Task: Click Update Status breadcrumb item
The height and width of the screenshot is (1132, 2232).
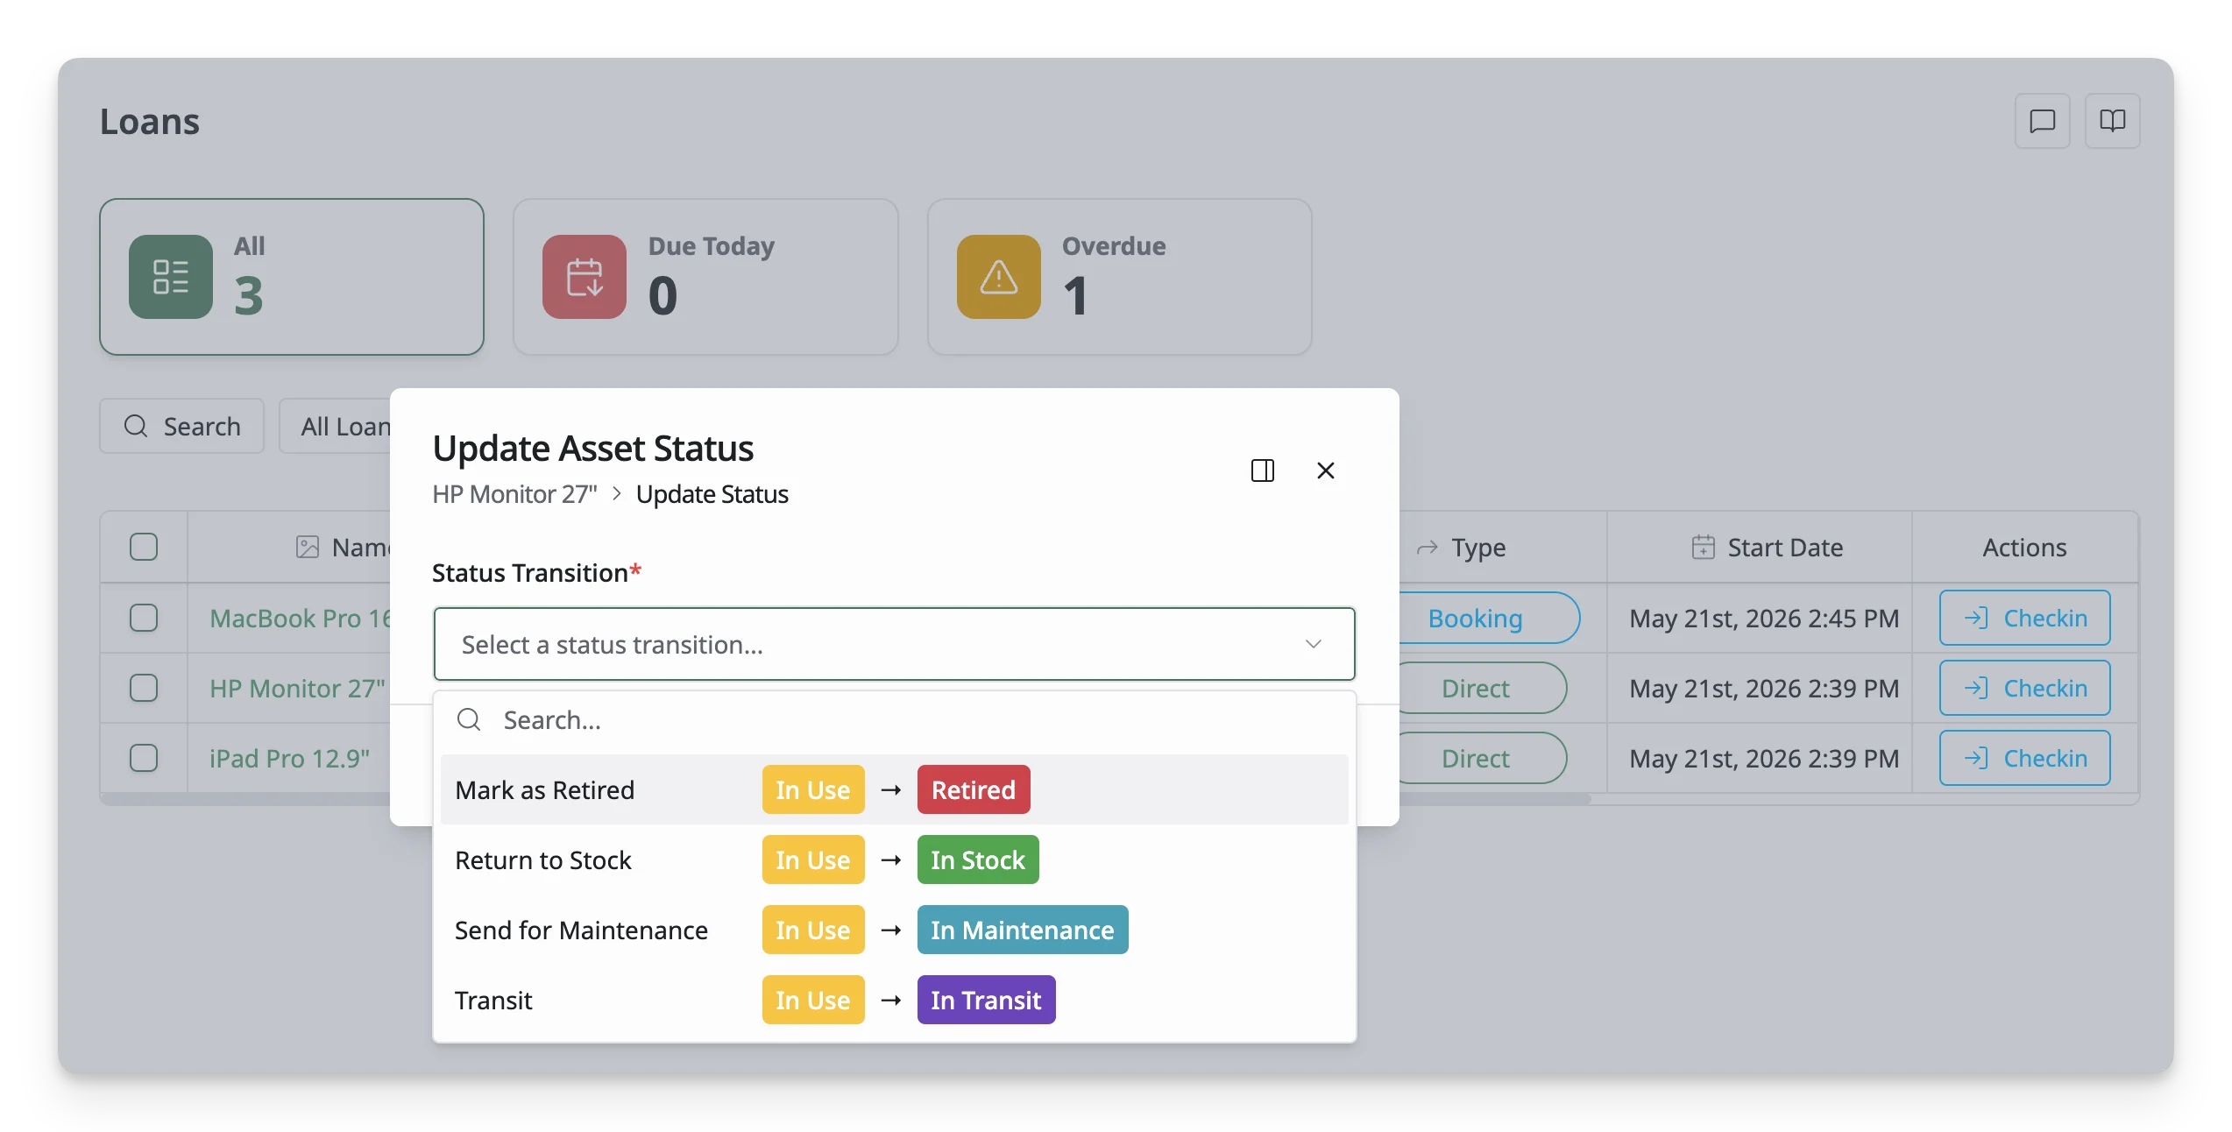Action: point(712,494)
